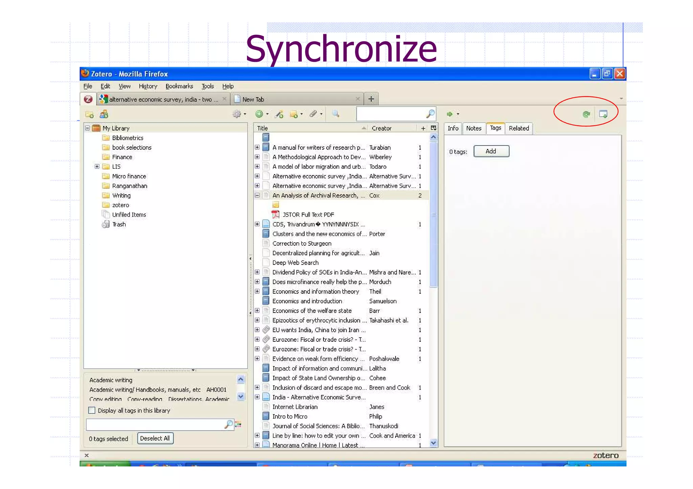Open the Locate dropdown arrow
Screen dimensions: 693x489
pyautogui.click(x=458, y=114)
